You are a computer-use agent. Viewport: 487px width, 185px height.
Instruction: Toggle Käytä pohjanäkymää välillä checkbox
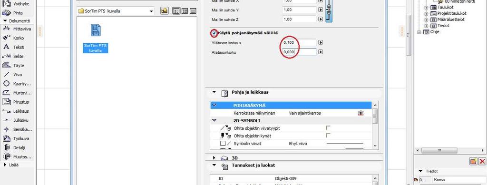(214, 33)
